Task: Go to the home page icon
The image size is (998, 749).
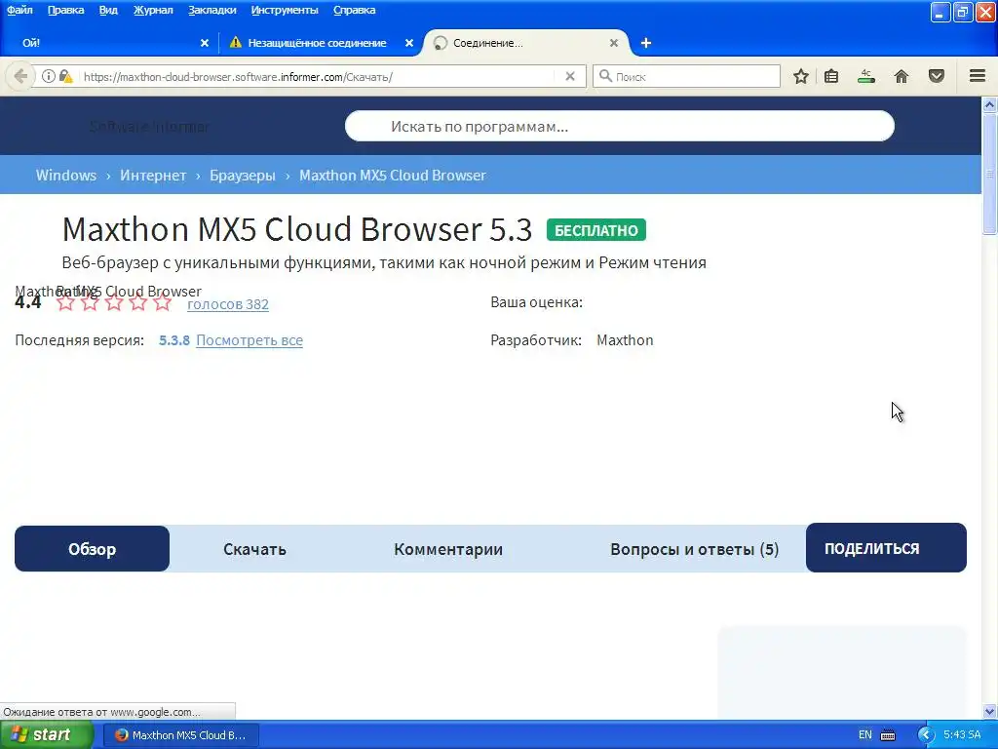Action: pyautogui.click(x=902, y=76)
